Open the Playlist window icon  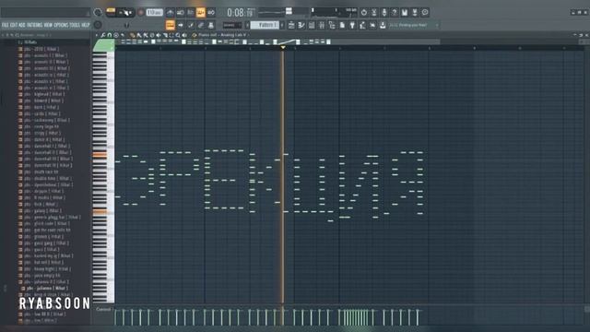291,25
